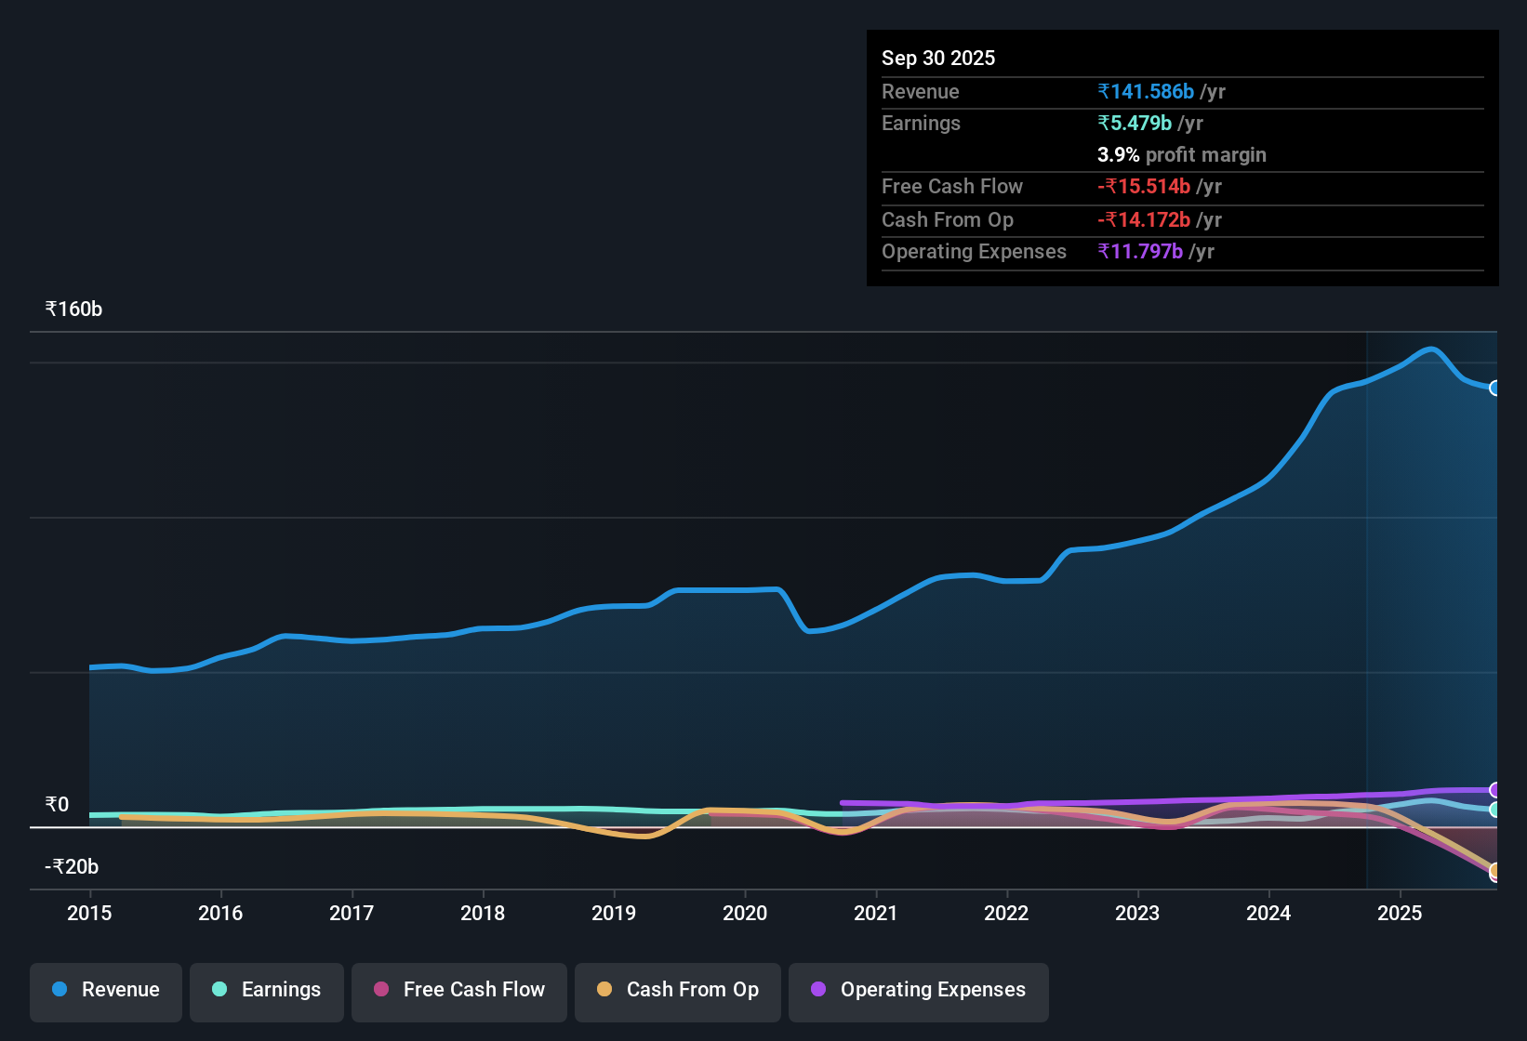This screenshot has height=1041, width=1527.
Task: Toggle the Revenue series visibility
Action: click(x=105, y=990)
